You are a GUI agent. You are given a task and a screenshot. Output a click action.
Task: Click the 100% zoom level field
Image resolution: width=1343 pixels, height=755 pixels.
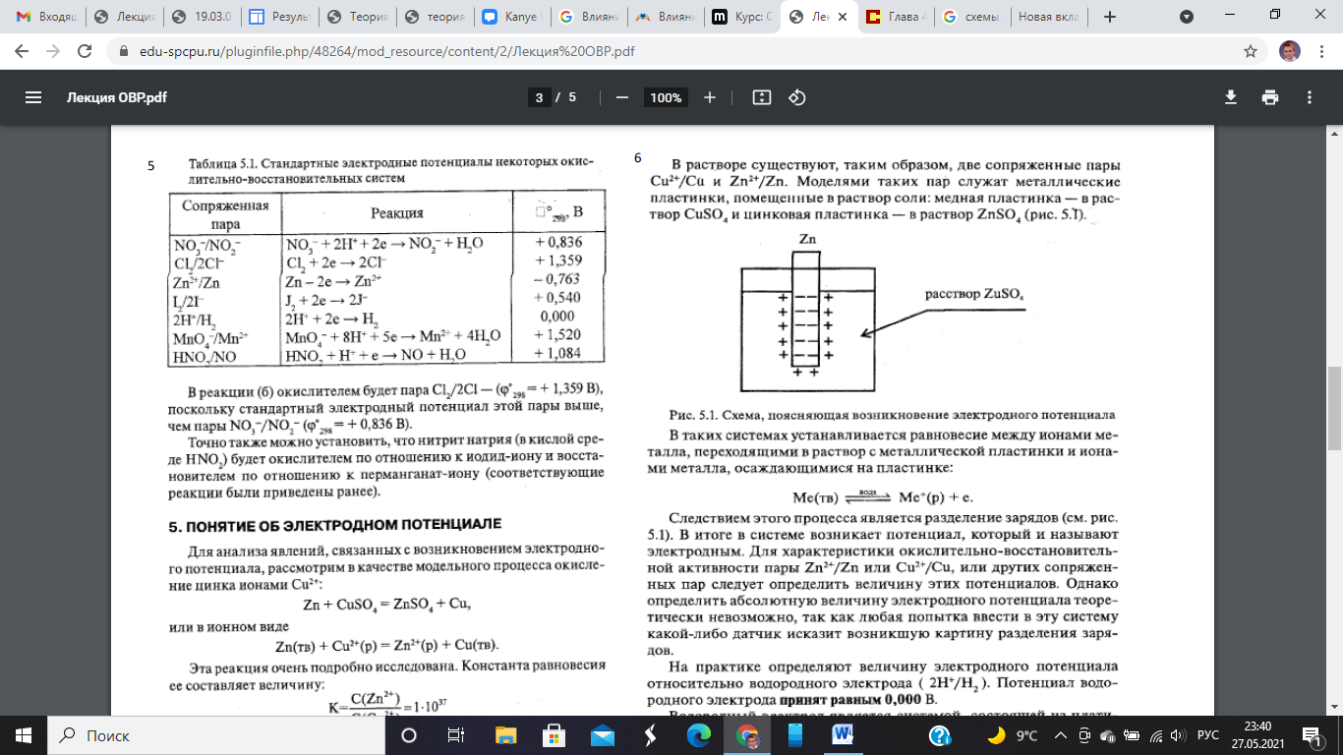[x=666, y=97]
